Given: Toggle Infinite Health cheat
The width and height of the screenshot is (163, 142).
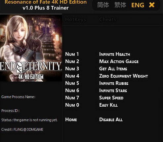Looking at the screenshot, I should point(115,54).
